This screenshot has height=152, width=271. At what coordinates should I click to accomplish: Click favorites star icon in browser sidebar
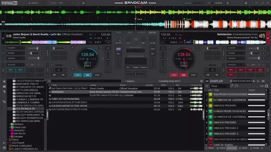tap(4, 81)
